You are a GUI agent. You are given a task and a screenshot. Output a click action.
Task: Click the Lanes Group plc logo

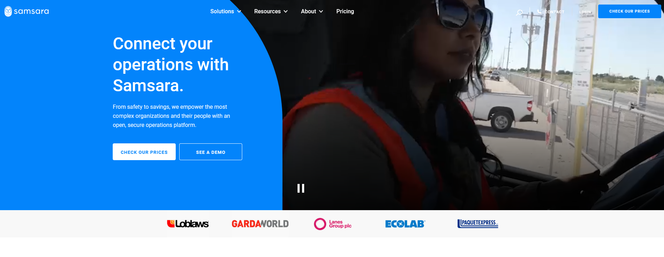[333, 224]
